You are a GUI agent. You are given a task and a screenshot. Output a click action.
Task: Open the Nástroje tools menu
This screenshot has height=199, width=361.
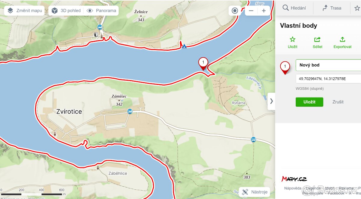[x=255, y=192]
